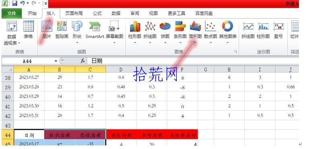Click the fx Insert Function button
The height and width of the screenshot is (149, 309).
[83, 61]
